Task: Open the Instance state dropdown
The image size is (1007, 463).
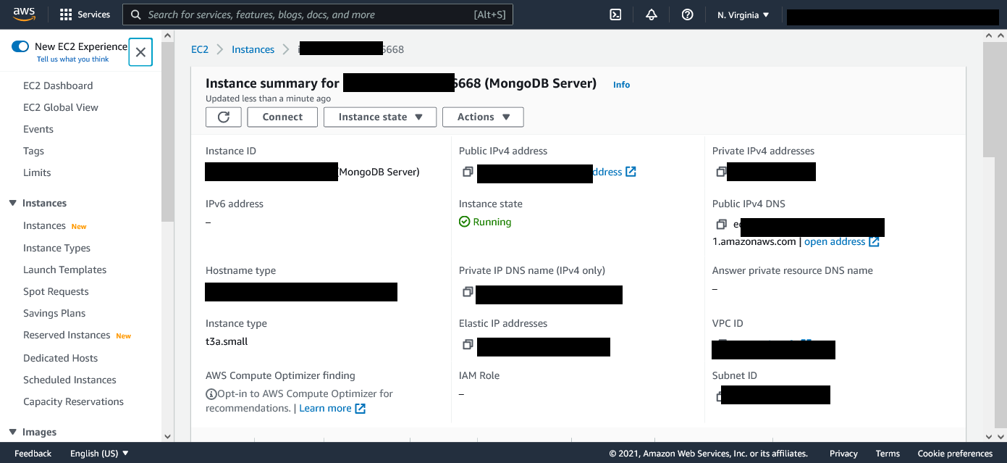Action: (x=380, y=117)
